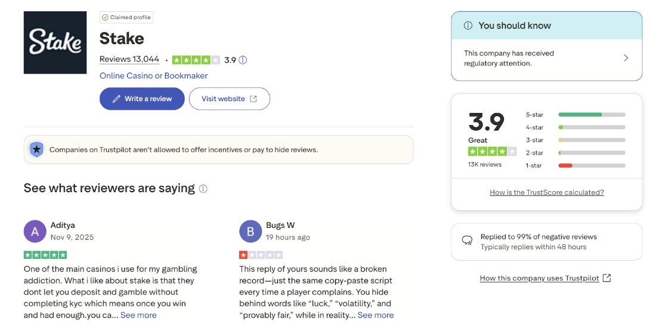650x332 pixels.
Task: Click the info icon beside reviewers heading
Action: point(203,189)
